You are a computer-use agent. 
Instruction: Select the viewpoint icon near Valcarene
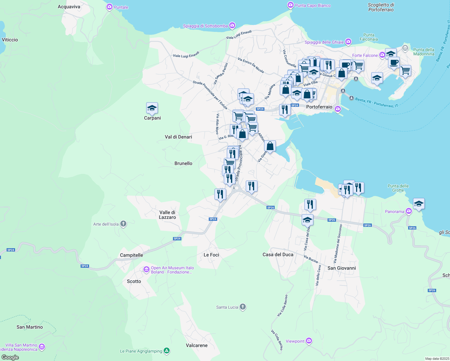click(x=309, y=341)
